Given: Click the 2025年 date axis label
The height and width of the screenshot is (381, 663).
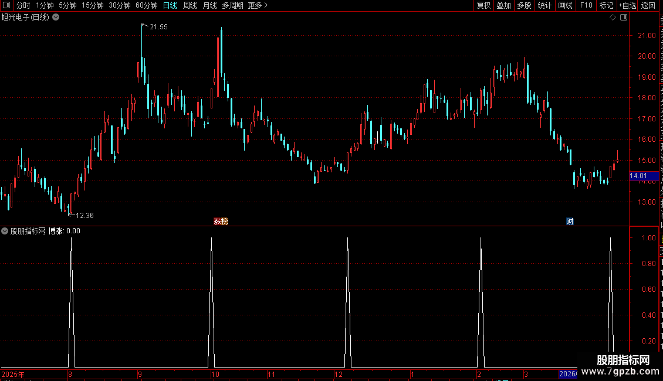Looking at the screenshot, I should point(13,374).
